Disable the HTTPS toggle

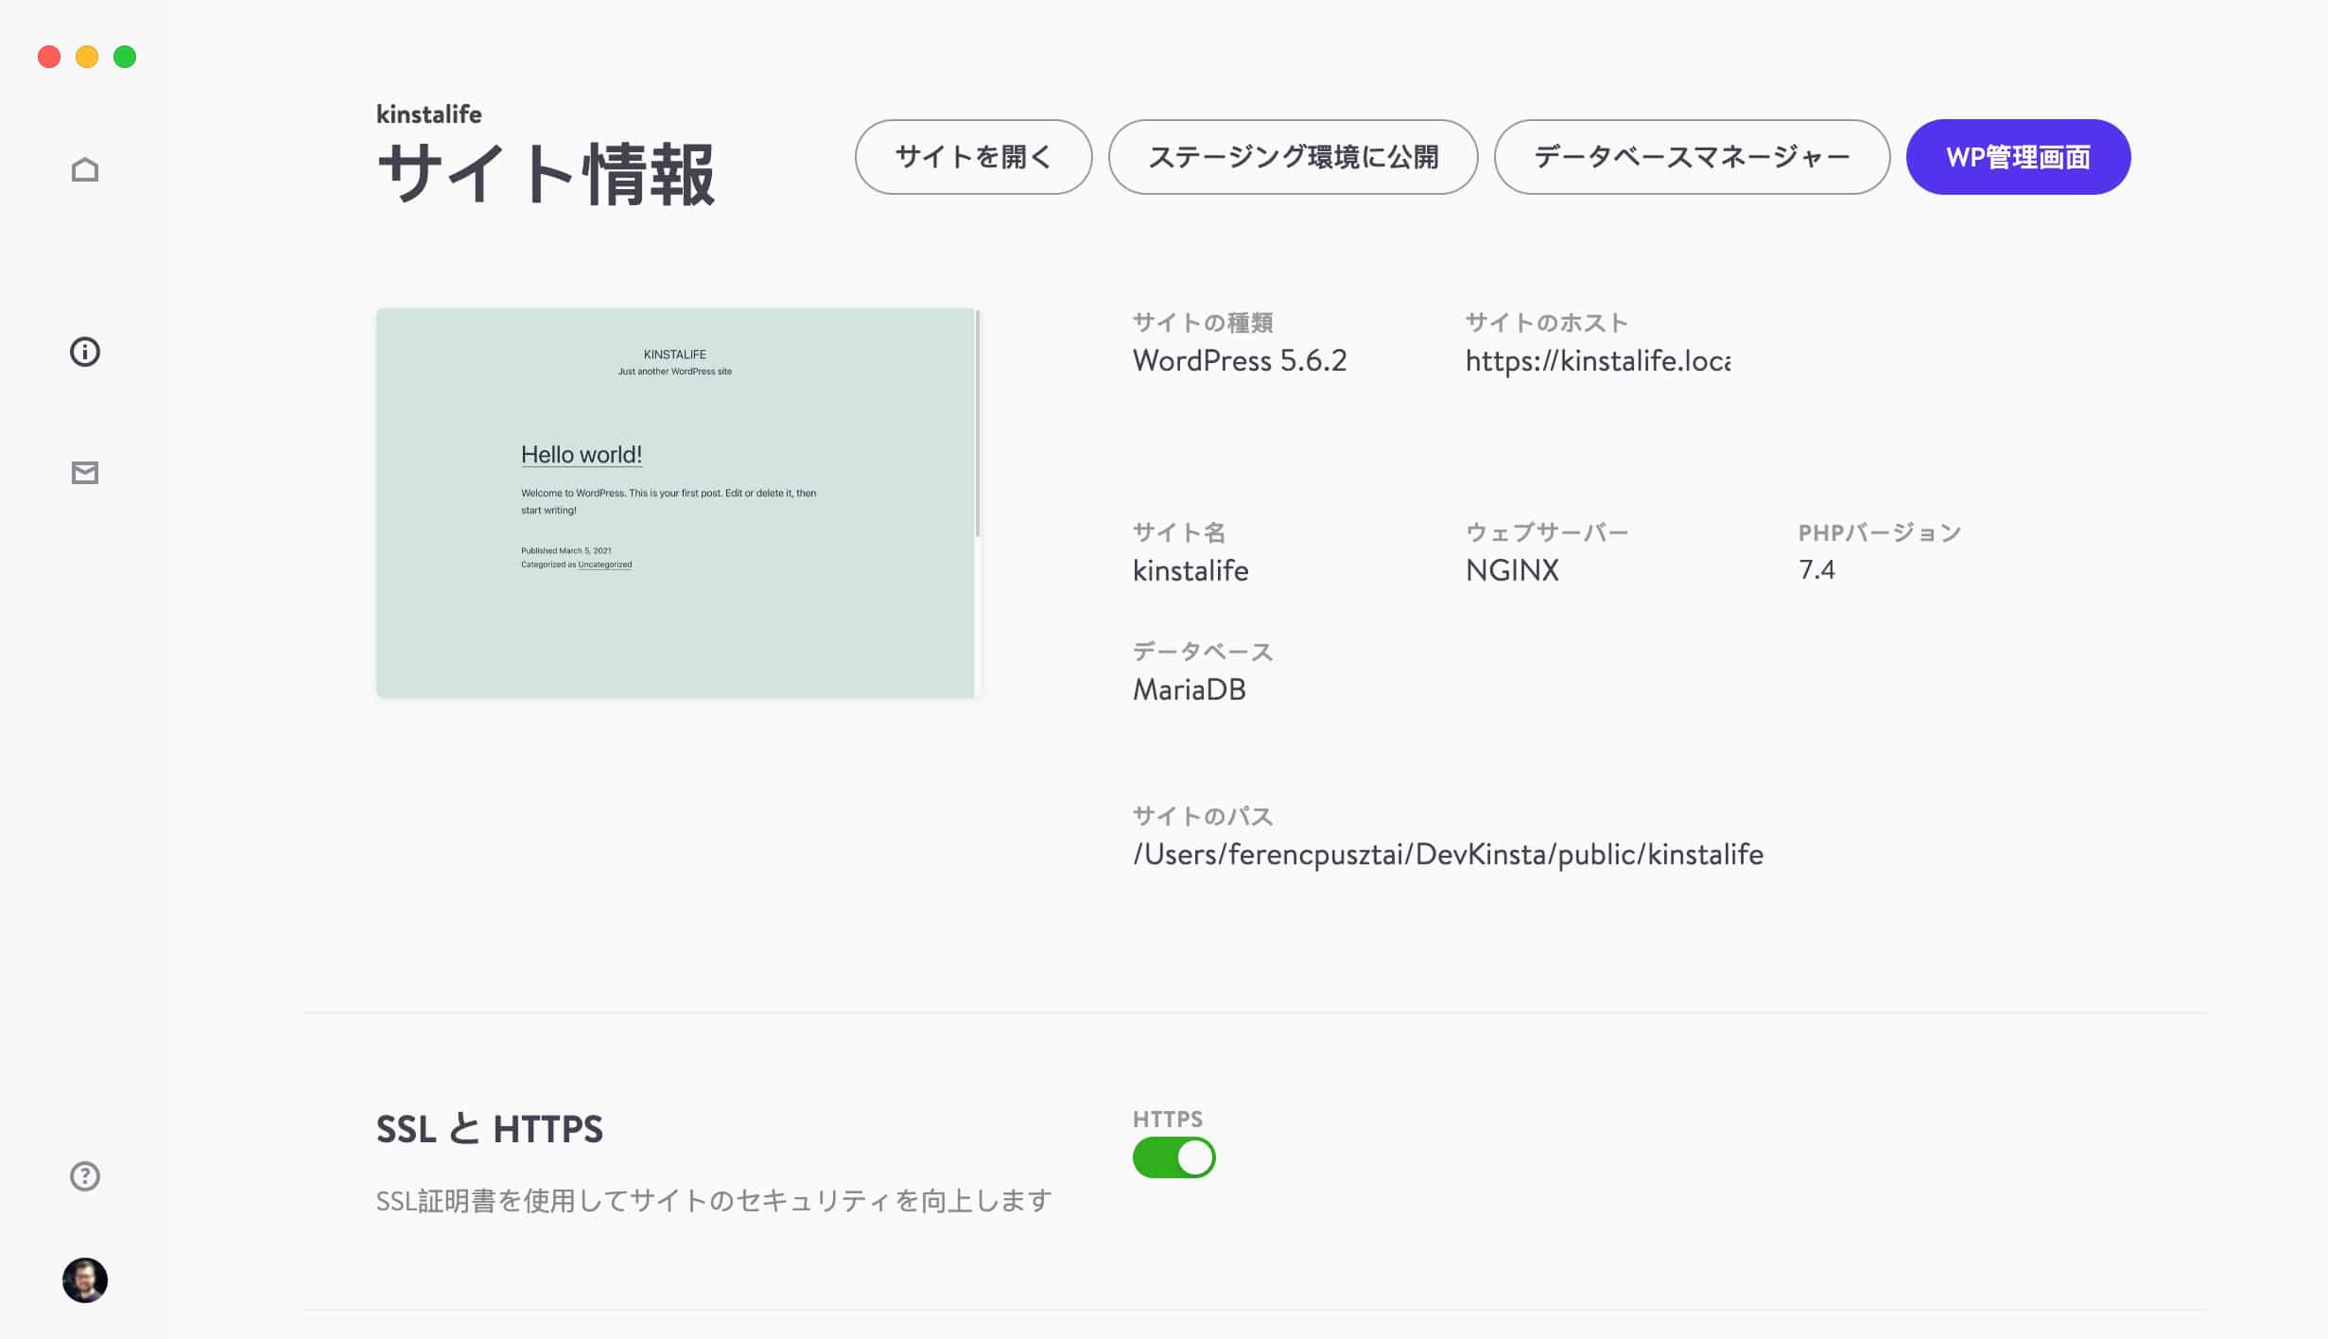pos(1173,1156)
